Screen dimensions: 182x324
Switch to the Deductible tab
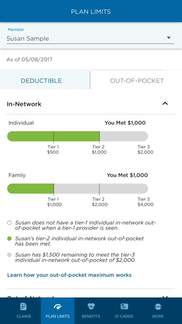41,81
